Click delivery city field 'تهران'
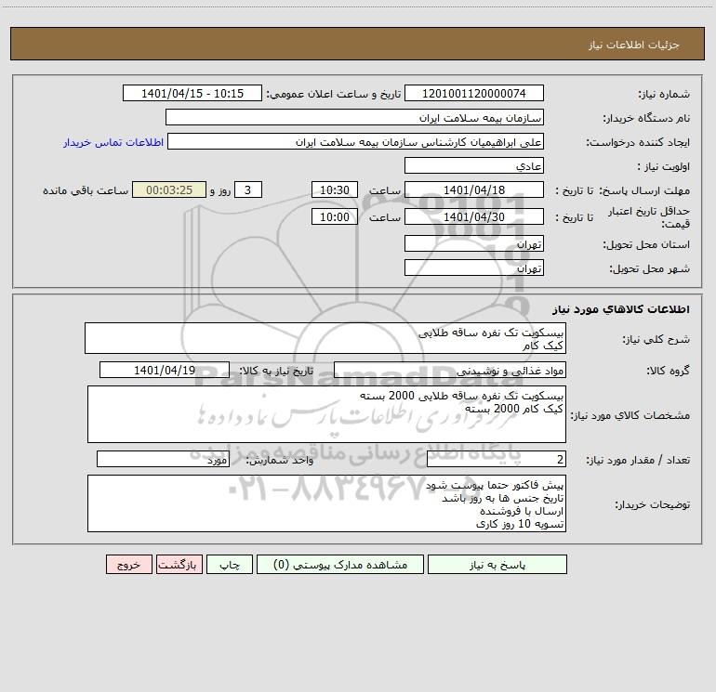This screenshot has width=716, height=692. [474, 268]
